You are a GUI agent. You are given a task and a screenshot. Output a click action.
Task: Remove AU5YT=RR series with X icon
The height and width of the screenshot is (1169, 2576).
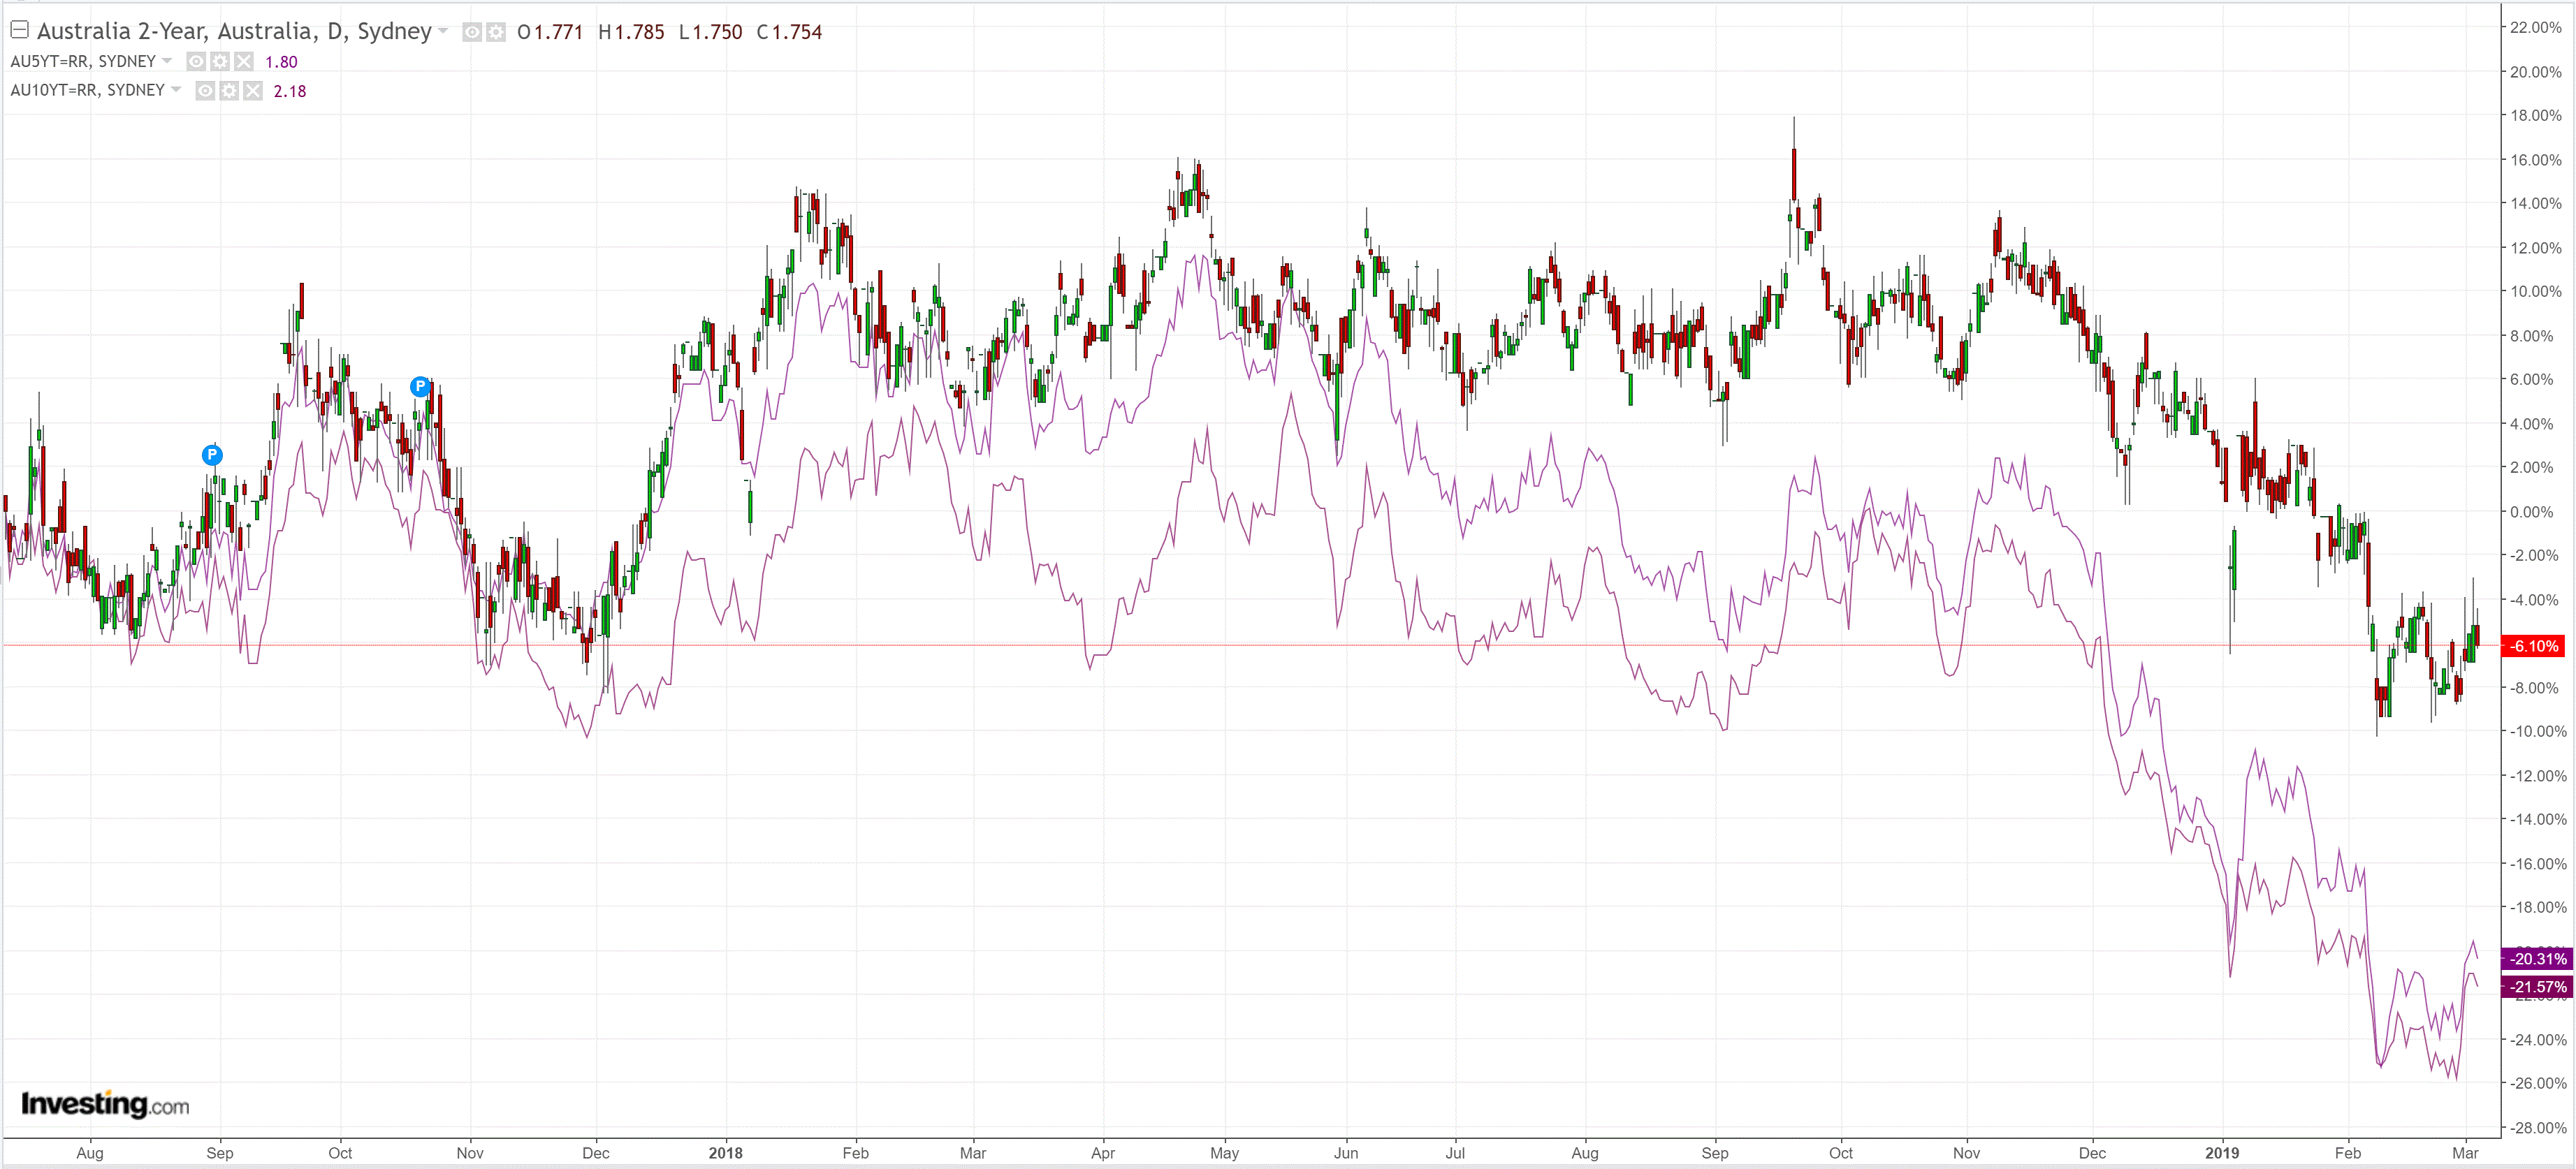coord(244,62)
